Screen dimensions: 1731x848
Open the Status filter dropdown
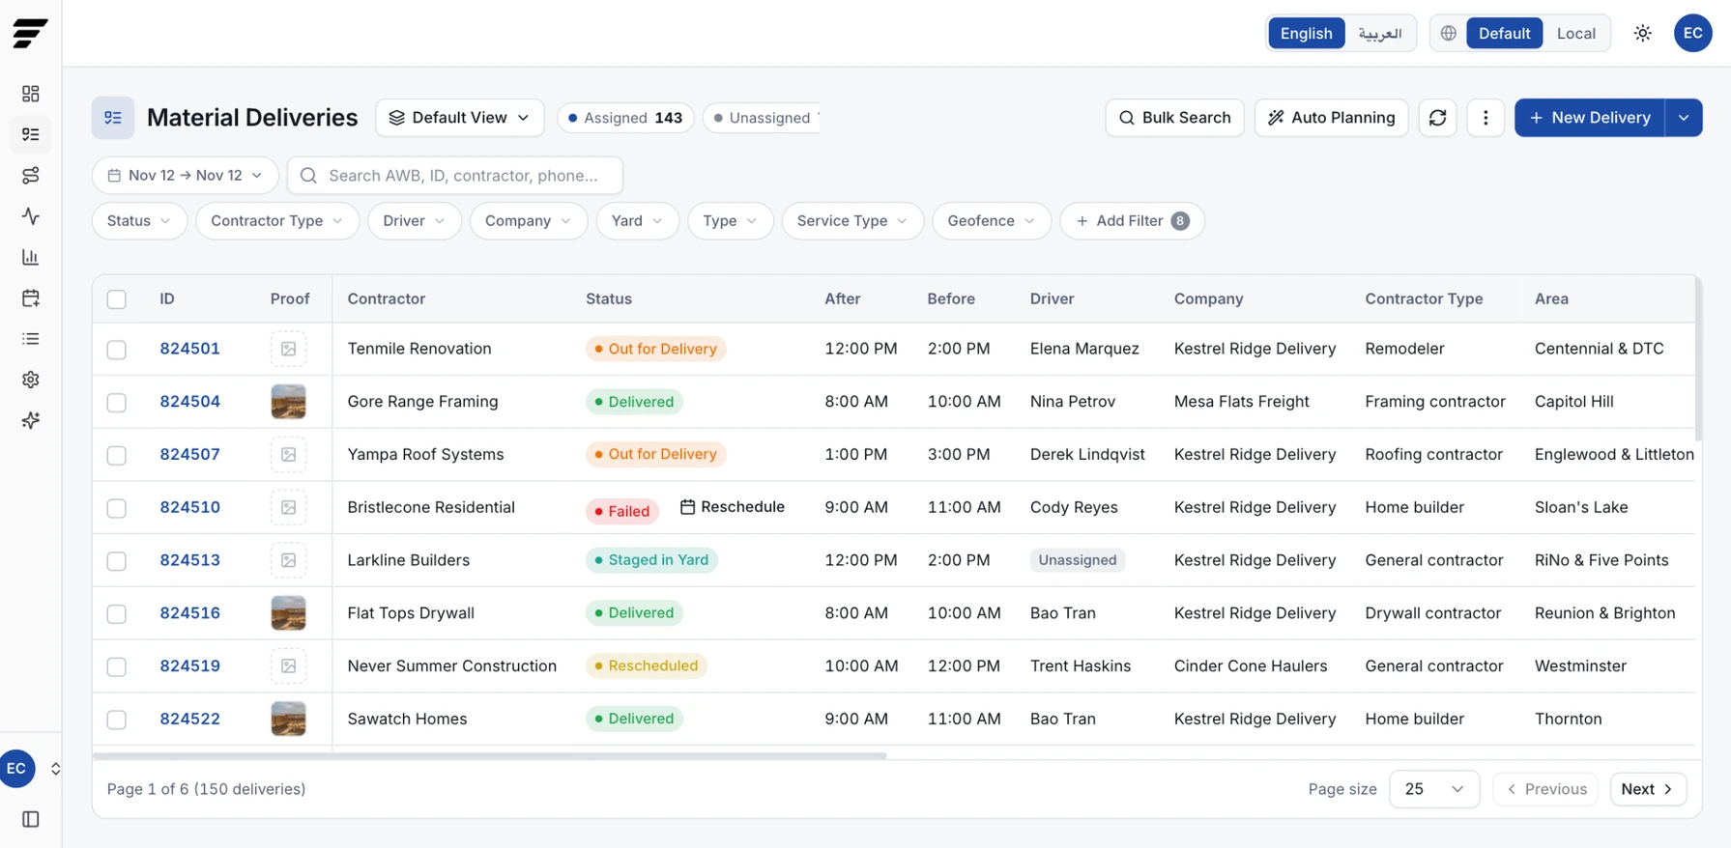point(139,220)
